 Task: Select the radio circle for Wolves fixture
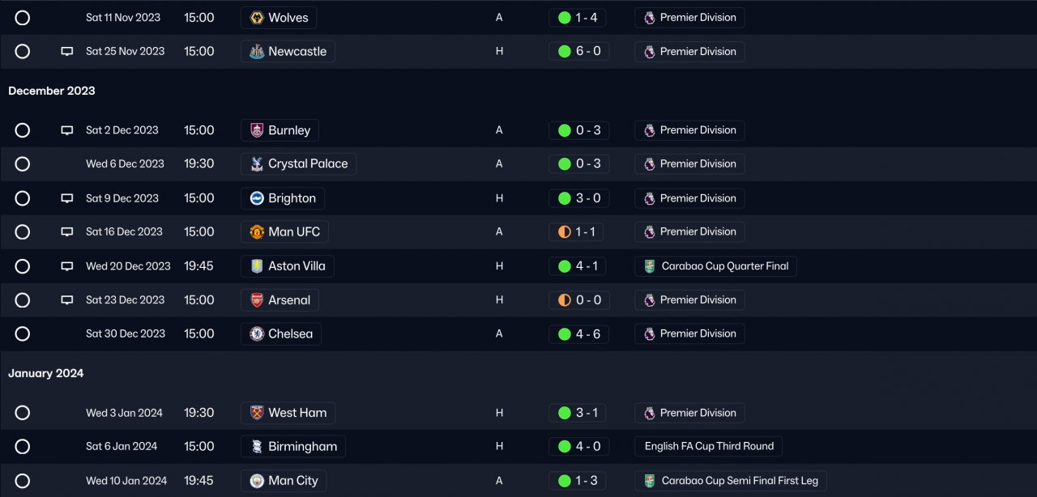point(23,18)
